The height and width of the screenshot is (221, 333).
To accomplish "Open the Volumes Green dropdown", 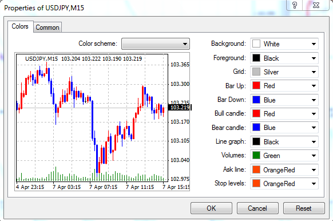I will pyautogui.click(x=284, y=156).
